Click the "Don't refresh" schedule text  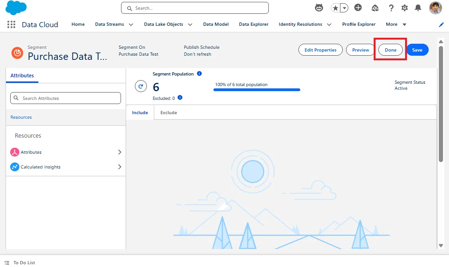198,54
